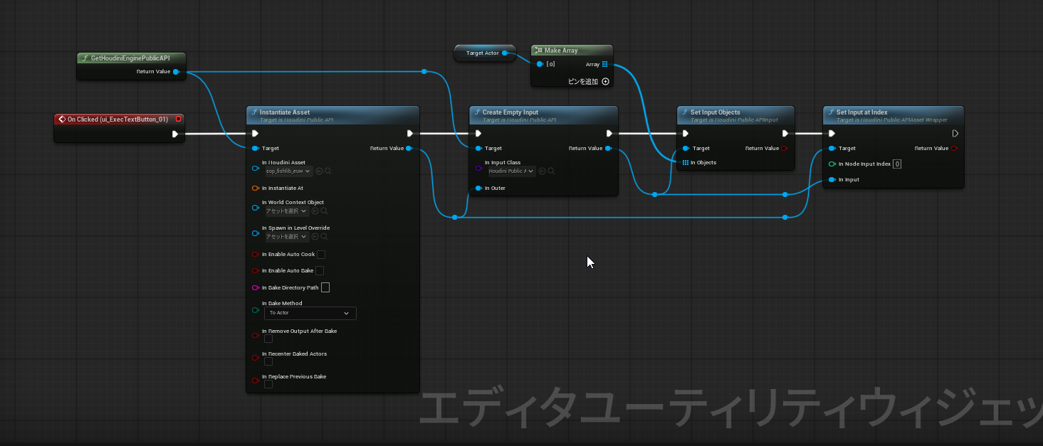The image size is (1043, 446).
Task: Click the In Node Input Index value field
Action: (x=897, y=164)
